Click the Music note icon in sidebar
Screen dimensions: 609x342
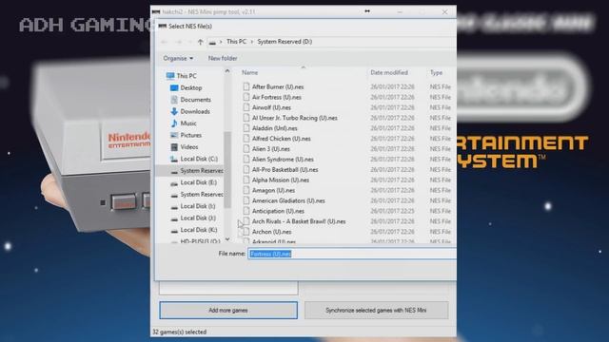(174, 123)
